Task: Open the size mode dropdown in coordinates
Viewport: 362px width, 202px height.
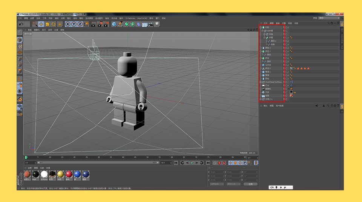Action: [234, 184]
